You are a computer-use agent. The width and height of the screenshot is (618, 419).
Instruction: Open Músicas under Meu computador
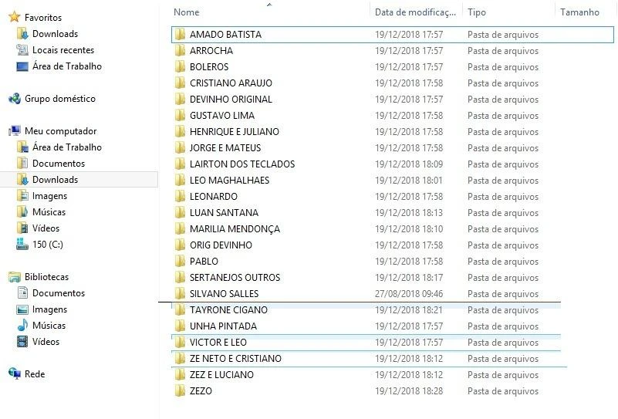tap(41, 211)
